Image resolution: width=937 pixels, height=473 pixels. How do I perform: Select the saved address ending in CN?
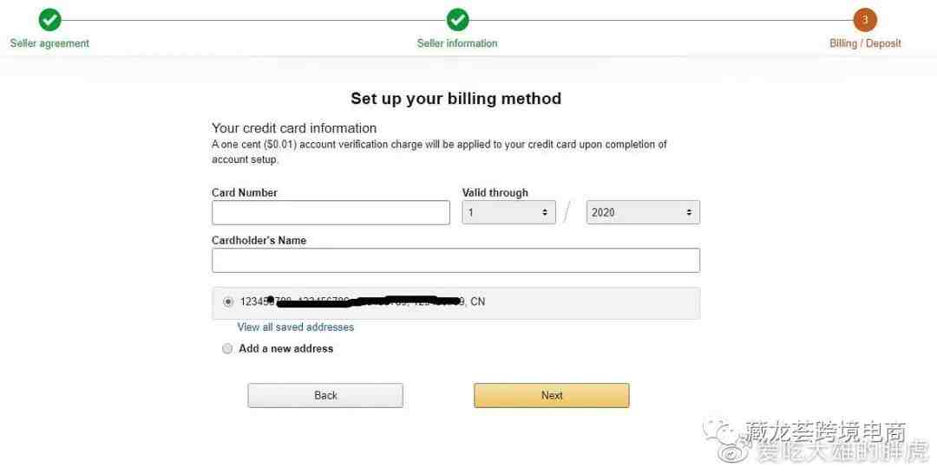pos(227,301)
